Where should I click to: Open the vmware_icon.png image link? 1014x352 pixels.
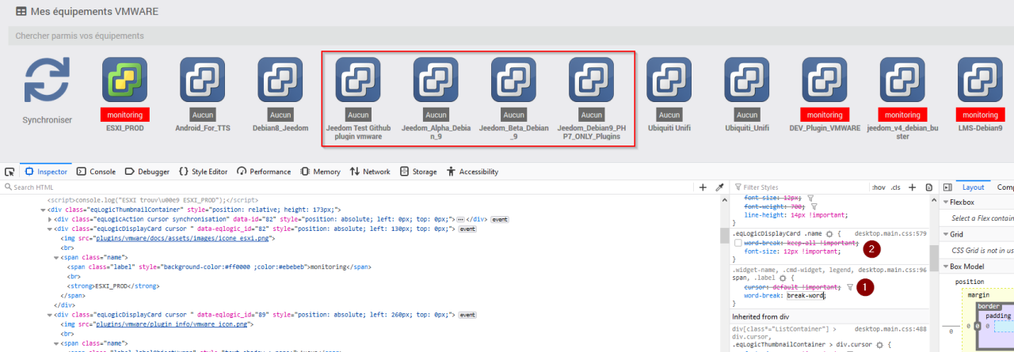tap(171, 324)
